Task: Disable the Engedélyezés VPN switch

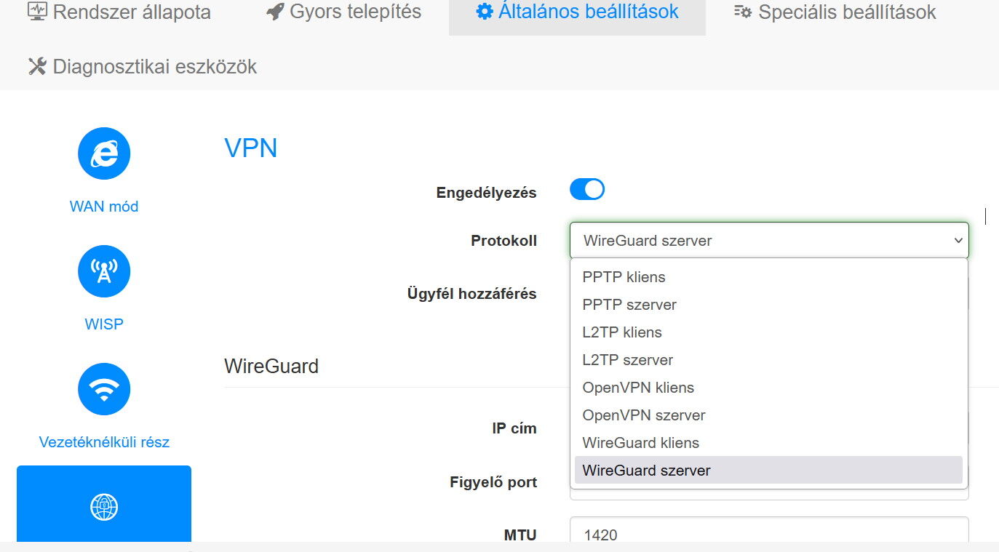Action: [x=587, y=190]
